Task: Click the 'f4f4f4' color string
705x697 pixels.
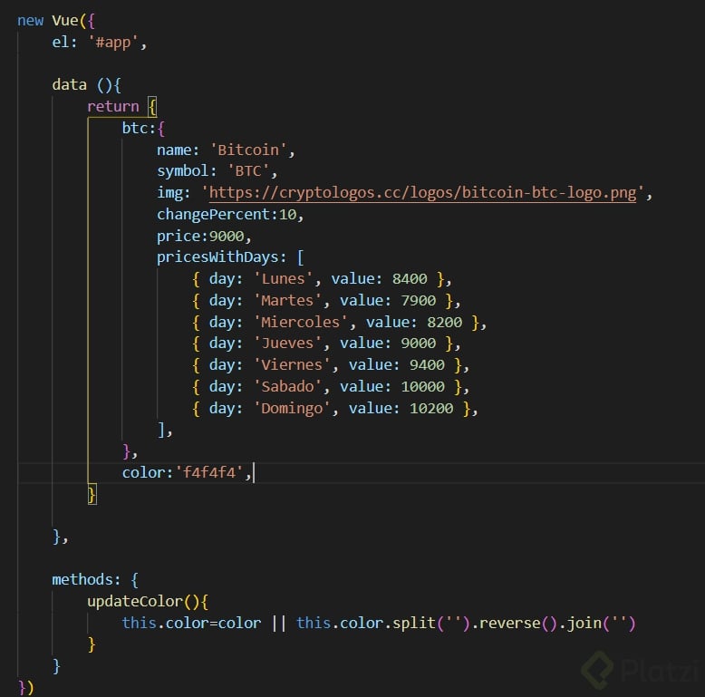Action: click(209, 472)
